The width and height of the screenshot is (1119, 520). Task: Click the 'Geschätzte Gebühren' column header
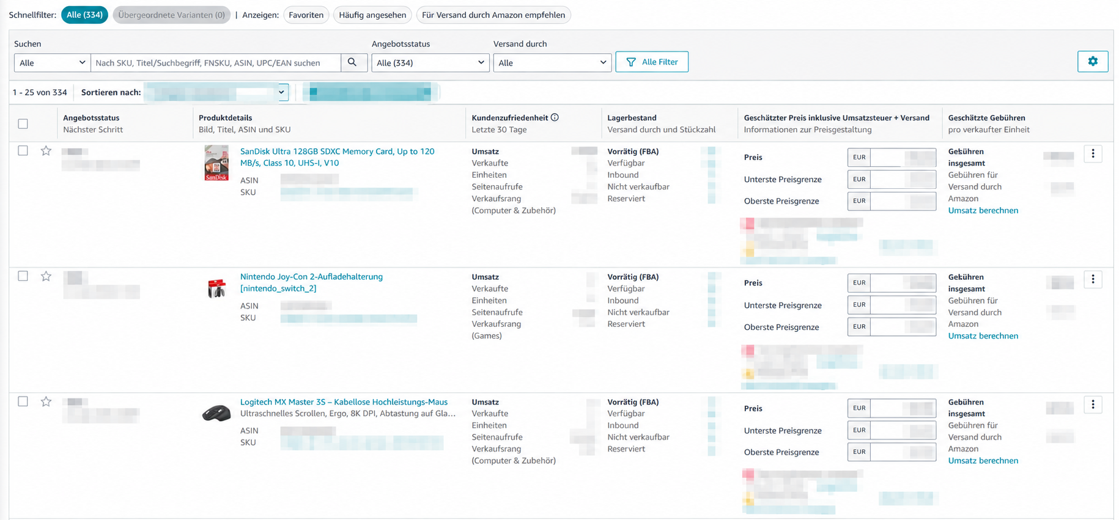(x=987, y=118)
